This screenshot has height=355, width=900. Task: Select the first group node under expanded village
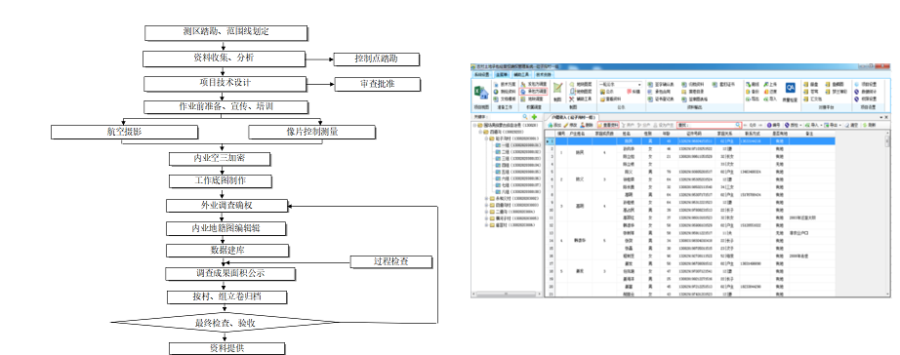click(516, 145)
